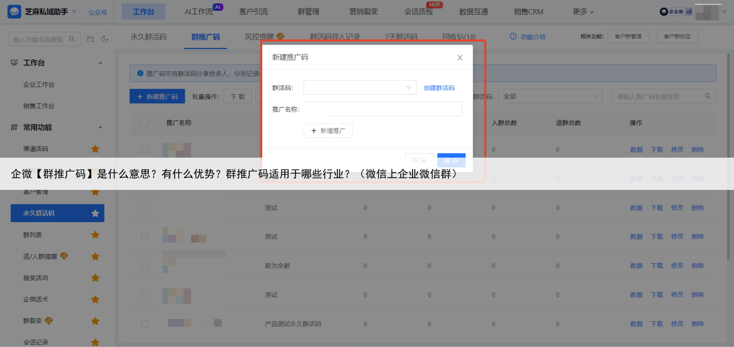734x347 pixels.
Task: Tick the select-all checkbox in table header
Action: click(x=144, y=123)
